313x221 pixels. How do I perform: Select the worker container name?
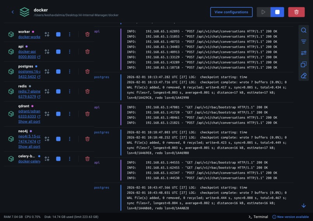tap(24, 32)
